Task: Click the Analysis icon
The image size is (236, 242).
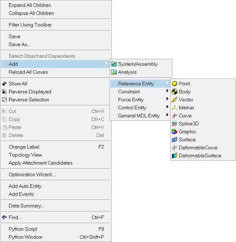Action: pyautogui.click(x=114, y=72)
